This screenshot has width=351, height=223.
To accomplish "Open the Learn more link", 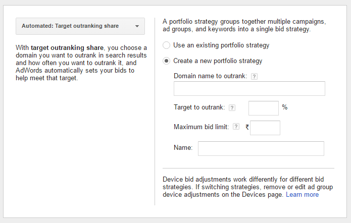I will coord(302,195).
